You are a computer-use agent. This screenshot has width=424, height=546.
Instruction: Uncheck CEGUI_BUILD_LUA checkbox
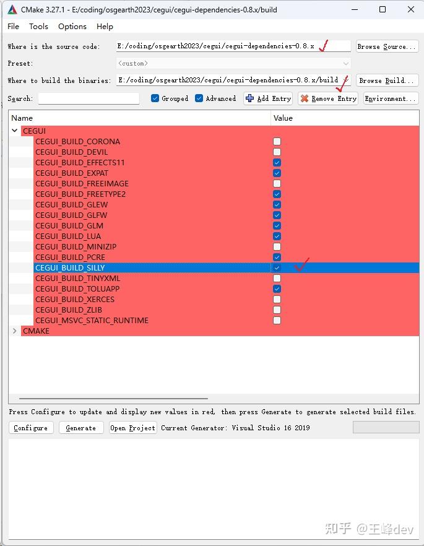277,236
